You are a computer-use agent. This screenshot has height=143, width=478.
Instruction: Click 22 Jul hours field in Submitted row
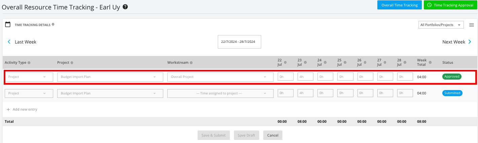coord(285,93)
